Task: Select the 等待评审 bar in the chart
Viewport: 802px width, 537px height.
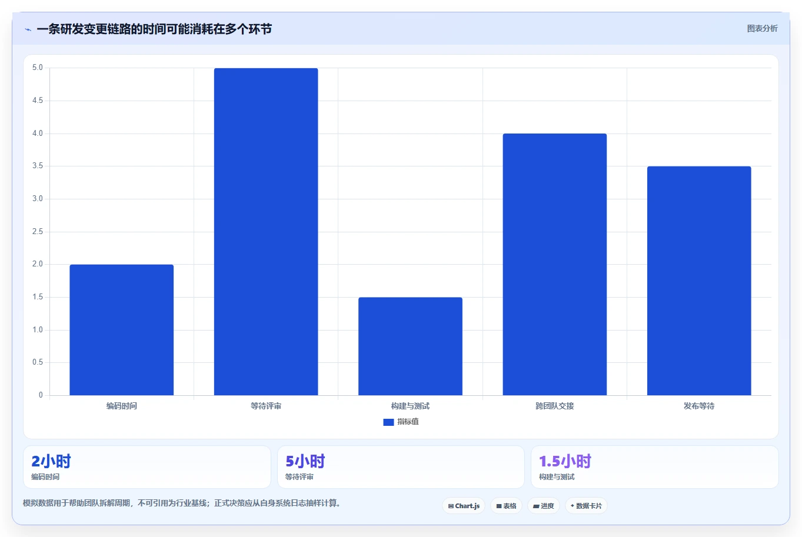Action: tap(266, 232)
